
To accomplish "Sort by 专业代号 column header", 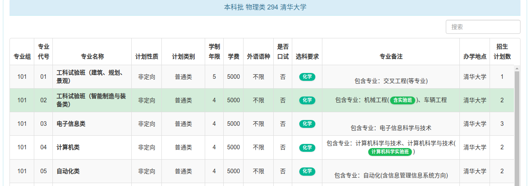I will click(43, 52).
